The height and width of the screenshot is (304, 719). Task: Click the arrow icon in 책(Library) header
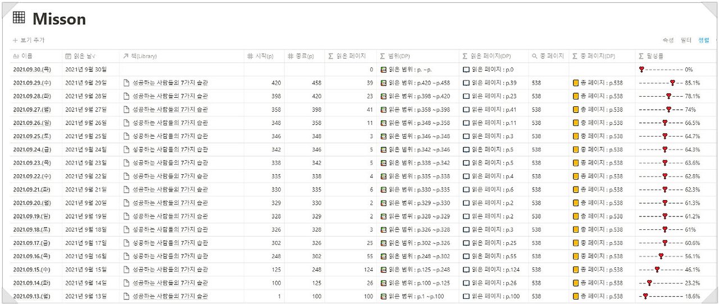click(x=126, y=56)
